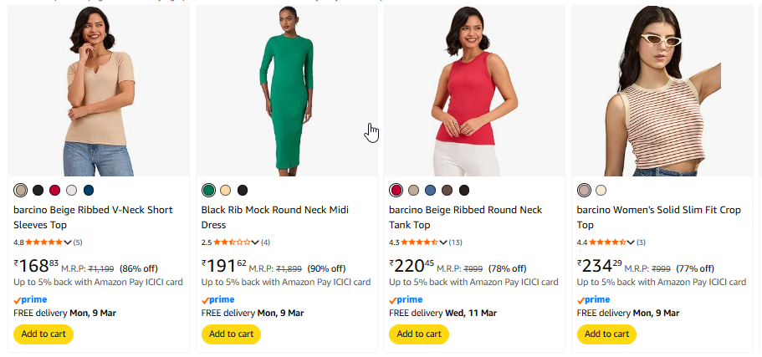Select the navy blue swatch for the V-Neck Top
762x357 pixels.
point(89,191)
